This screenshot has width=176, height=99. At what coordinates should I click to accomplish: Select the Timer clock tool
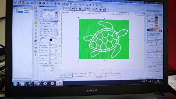(36, 51)
